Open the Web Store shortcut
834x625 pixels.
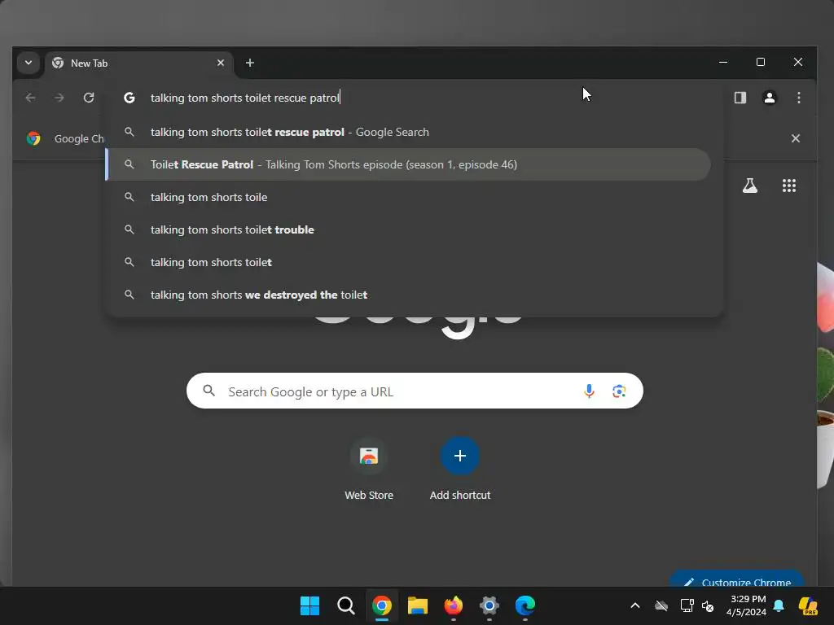click(x=369, y=469)
